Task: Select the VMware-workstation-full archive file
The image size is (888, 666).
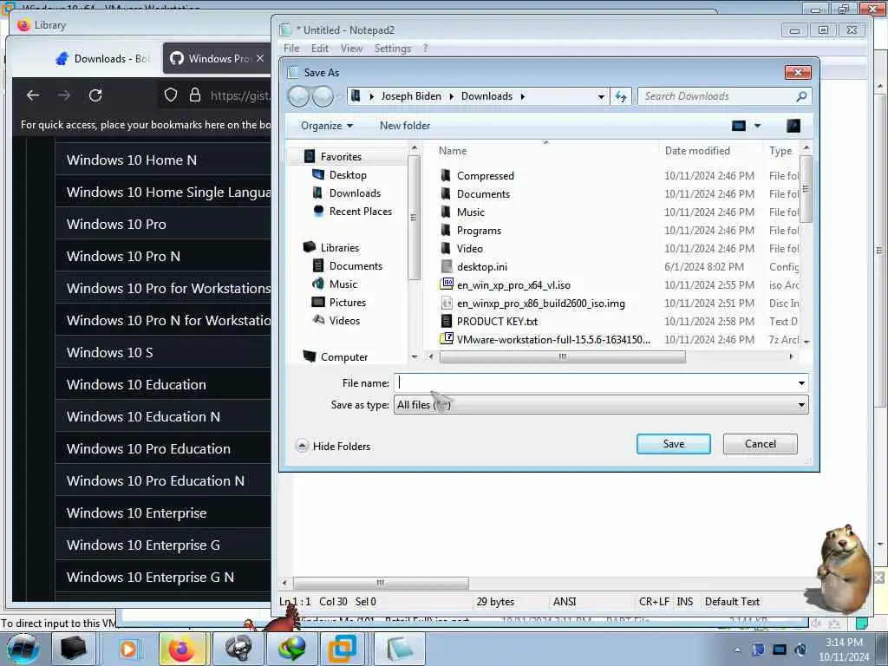Action: tap(553, 339)
